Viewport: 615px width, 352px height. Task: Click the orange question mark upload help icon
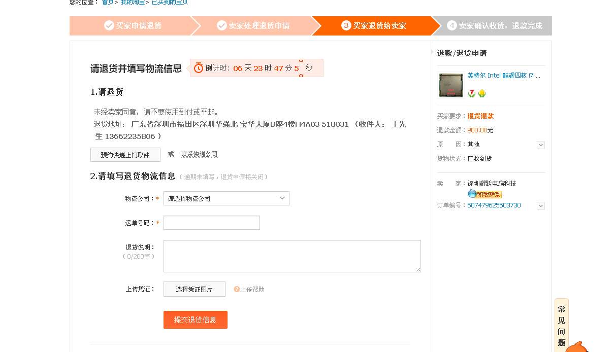[x=237, y=289]
